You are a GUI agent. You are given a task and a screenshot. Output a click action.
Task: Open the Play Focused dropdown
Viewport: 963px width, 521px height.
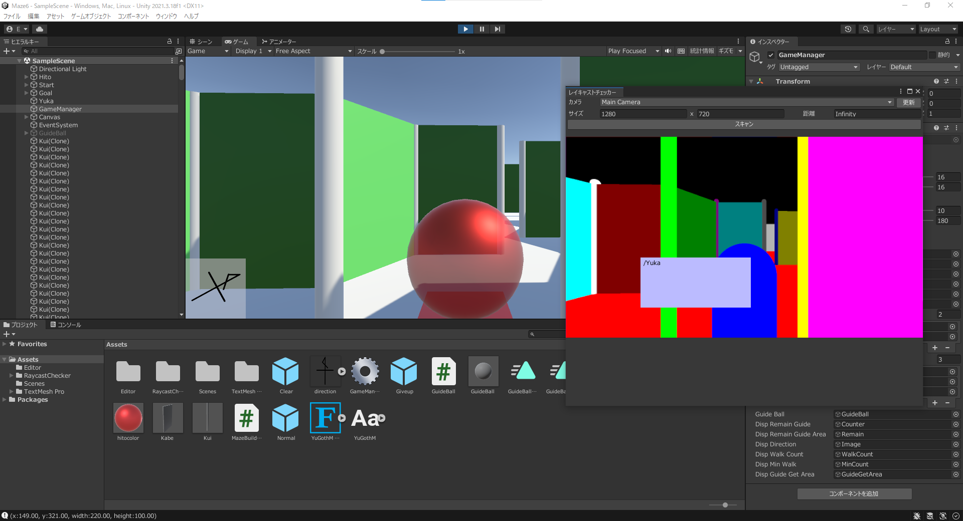pyautogui.click(x=633, y=51)
